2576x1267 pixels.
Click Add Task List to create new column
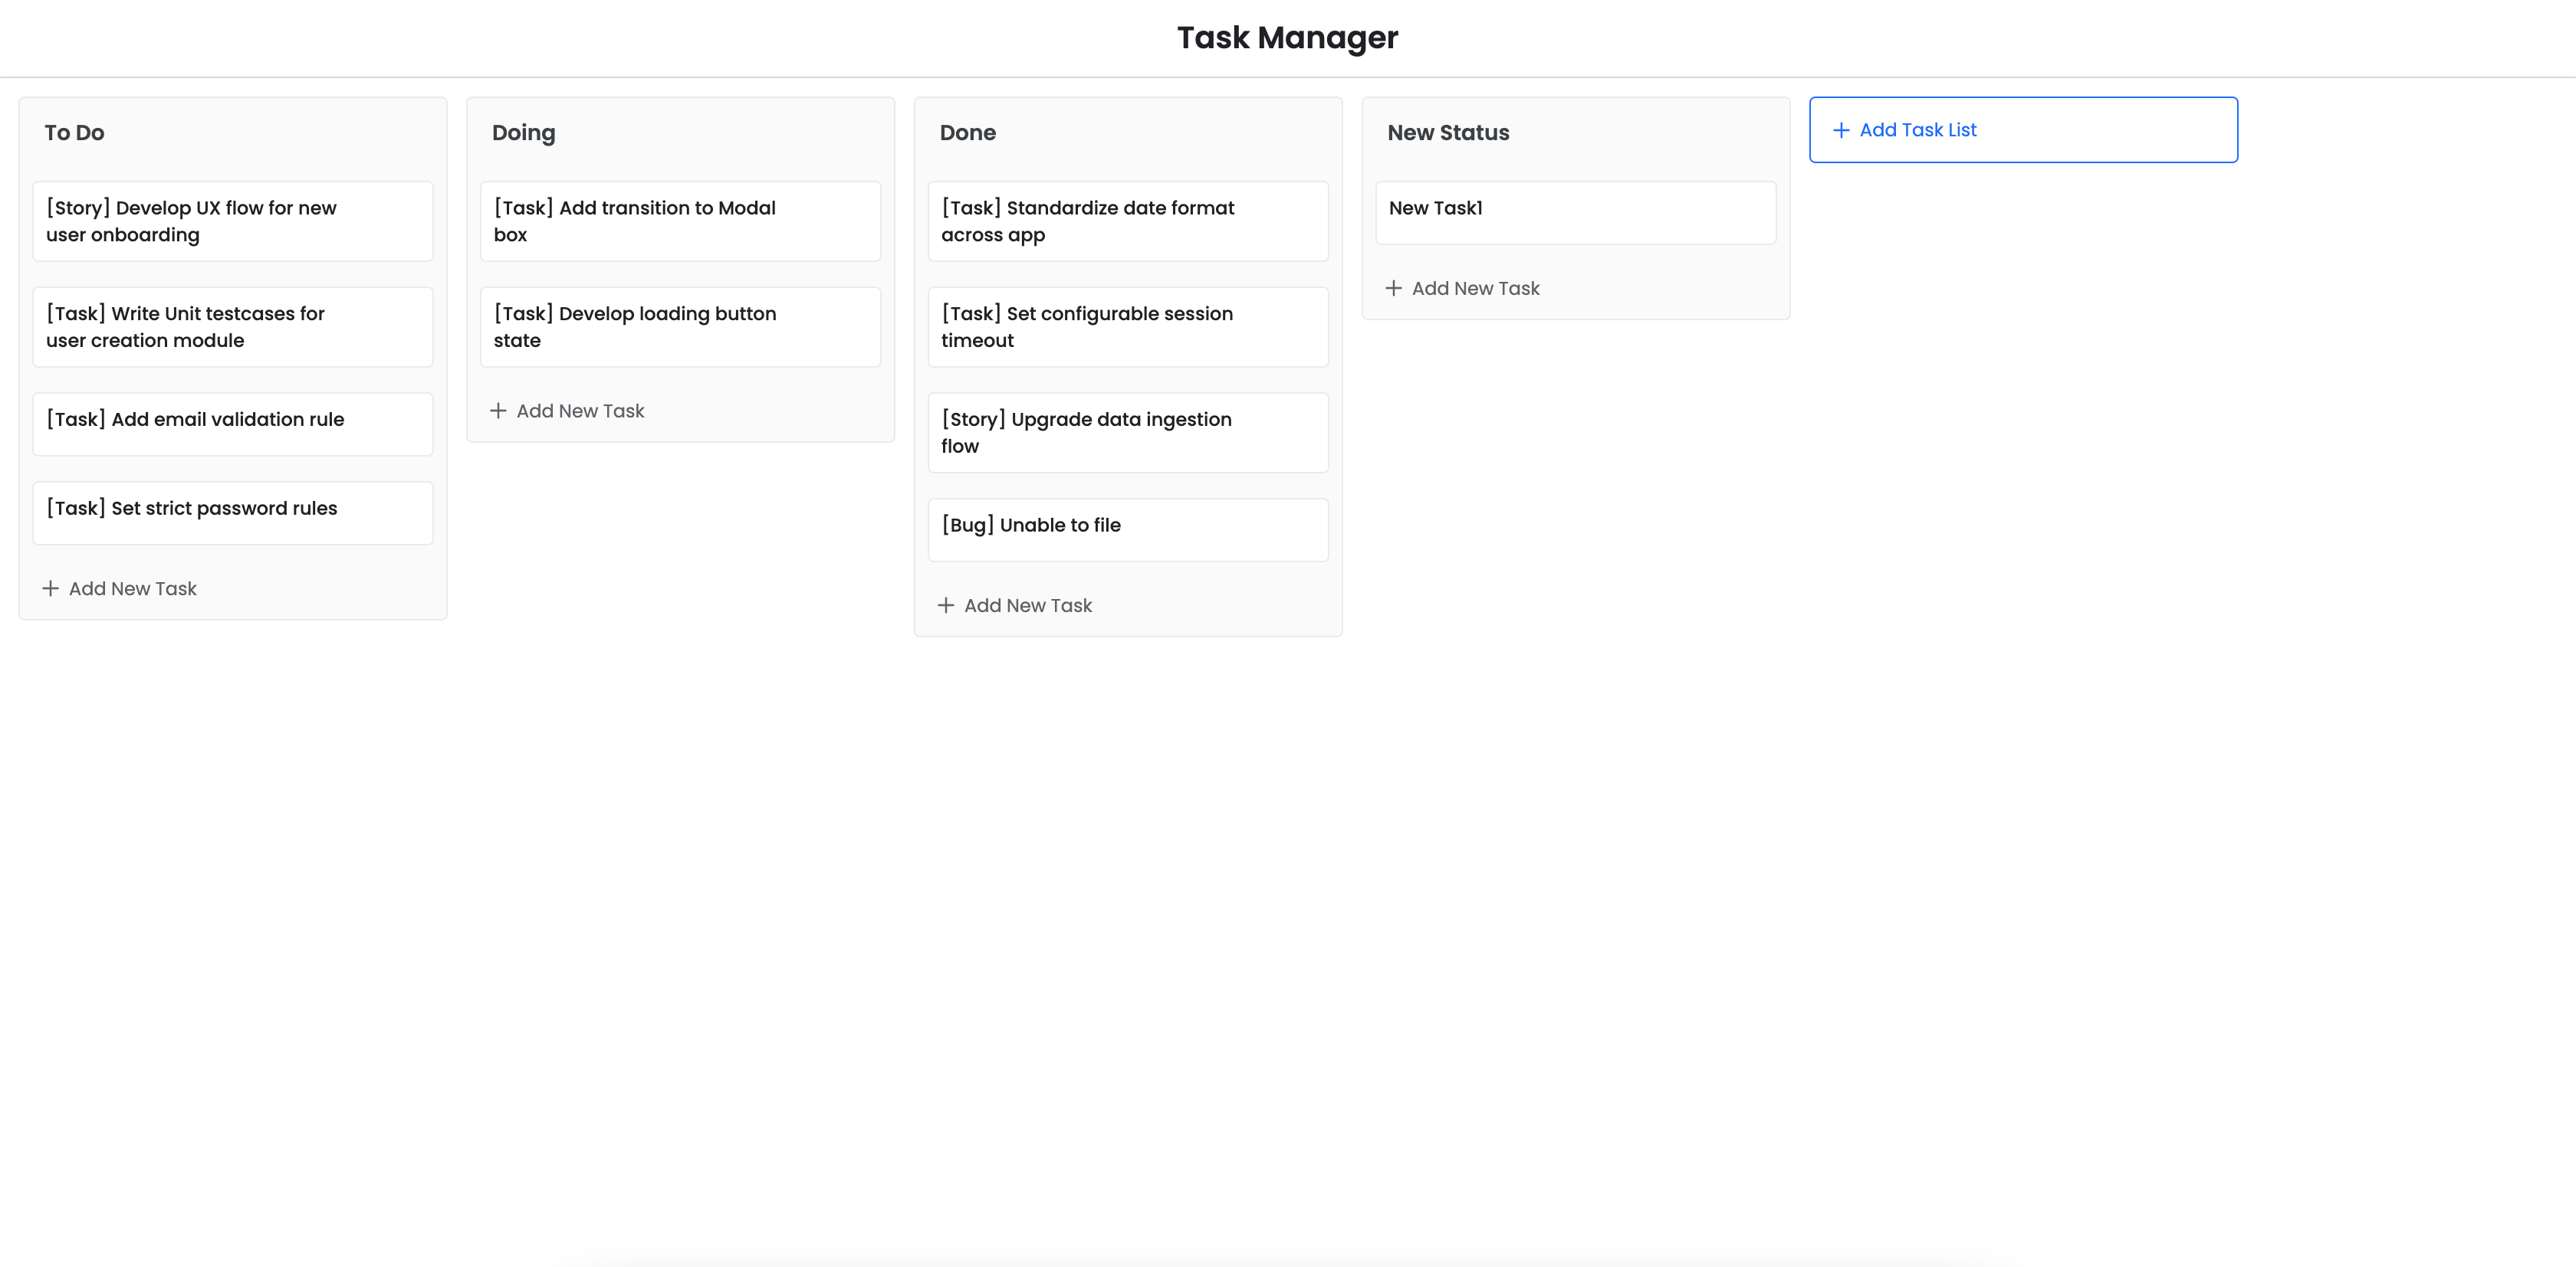coord(2022,129)
